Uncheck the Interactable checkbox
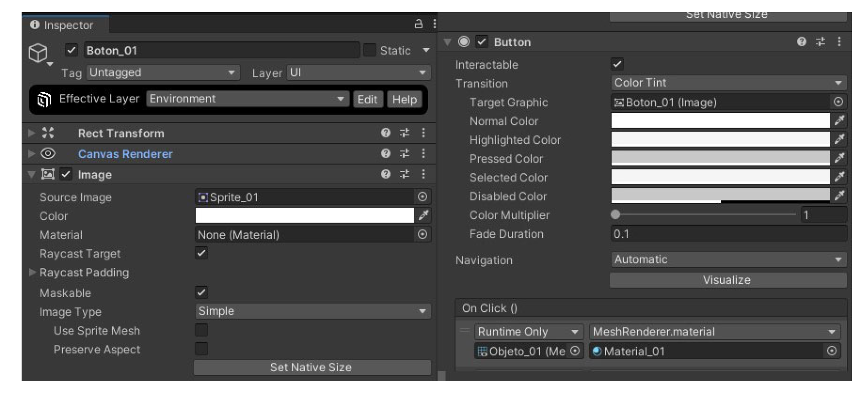Image resolution: width=868 pixels, height=396 pixels. coord(617,64)
